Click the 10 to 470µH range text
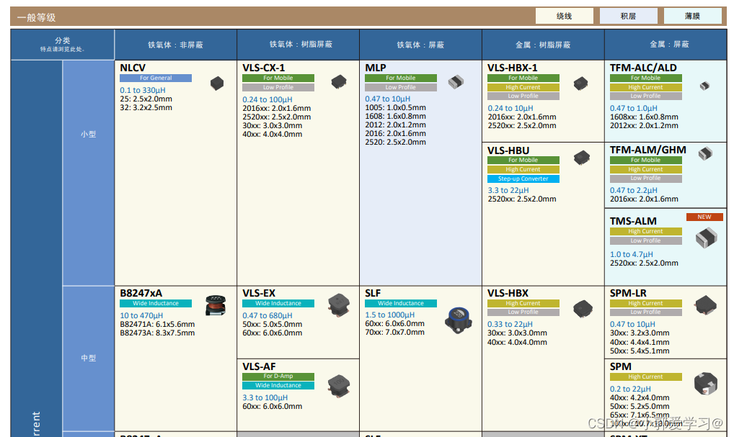 pyautogui.click(x=141, y=315)
